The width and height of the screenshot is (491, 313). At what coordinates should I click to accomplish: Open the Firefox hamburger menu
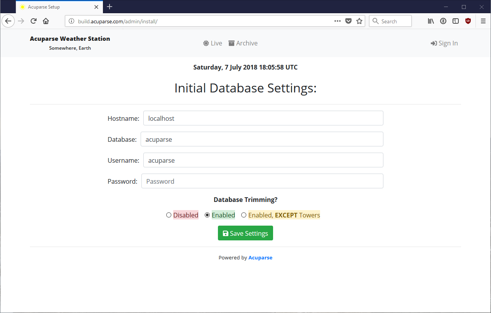coord(483,21)
